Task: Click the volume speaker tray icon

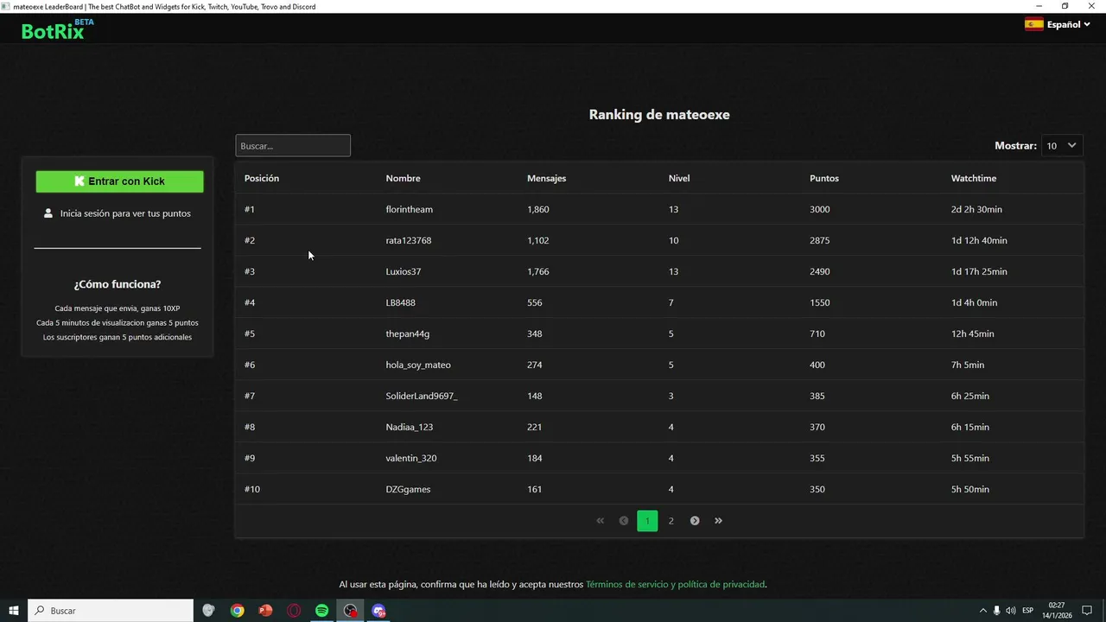Action: coord(1011,611)
